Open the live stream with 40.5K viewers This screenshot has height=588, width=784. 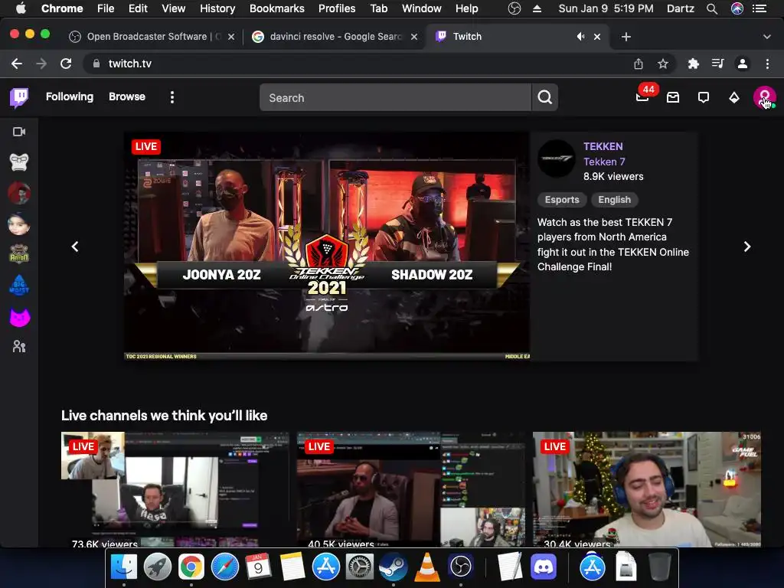pos(411,489)
